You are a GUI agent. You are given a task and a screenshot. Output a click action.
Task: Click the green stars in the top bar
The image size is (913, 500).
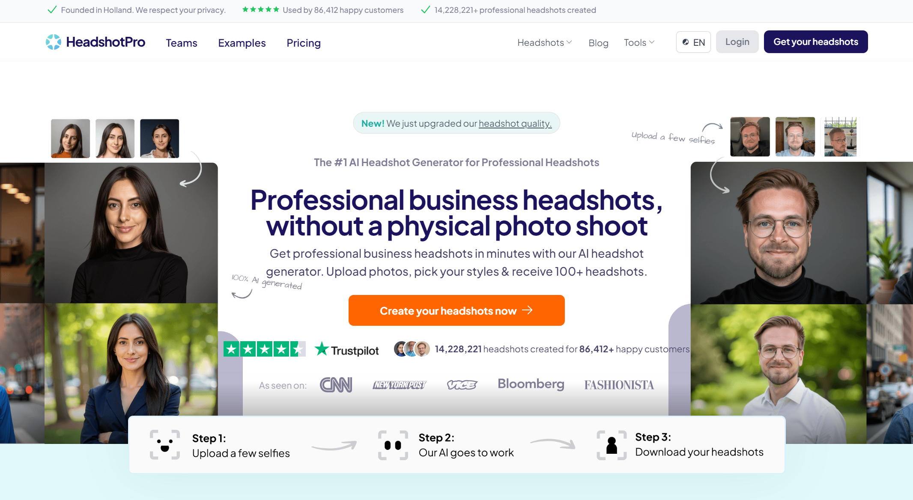pos(260,9)
